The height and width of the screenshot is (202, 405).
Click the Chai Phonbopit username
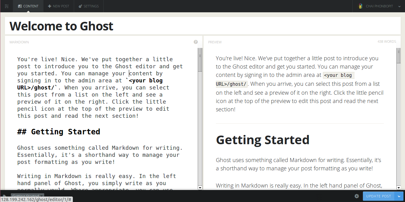point(379,6)
